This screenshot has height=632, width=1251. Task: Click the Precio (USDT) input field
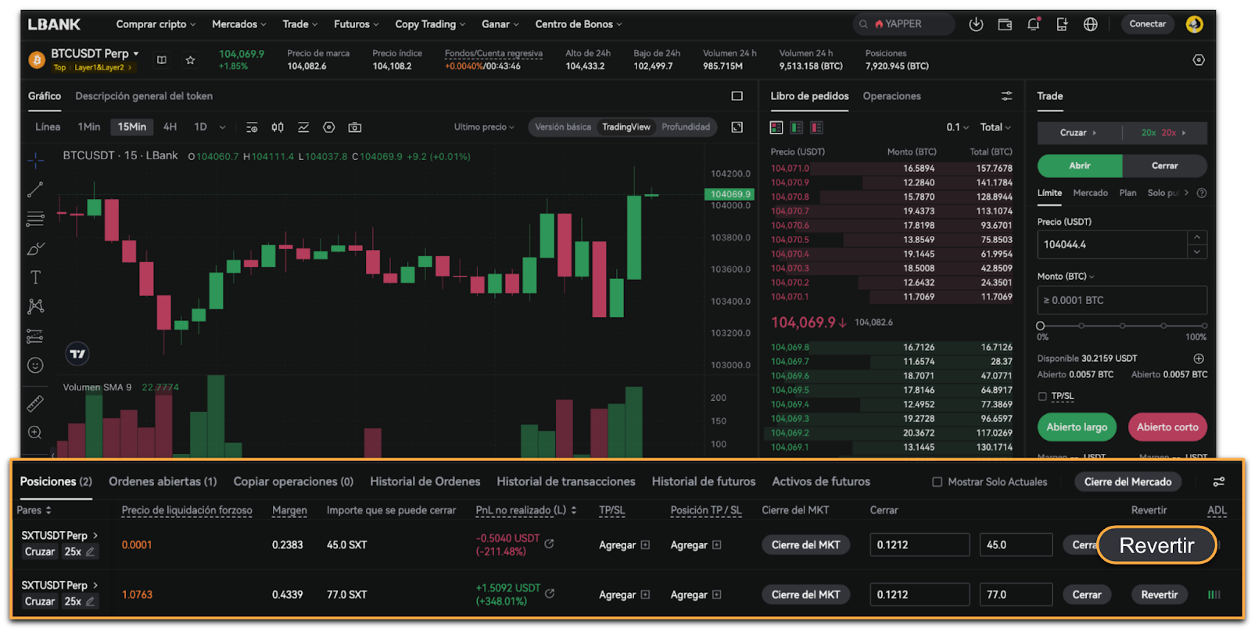click(1112, 245)
